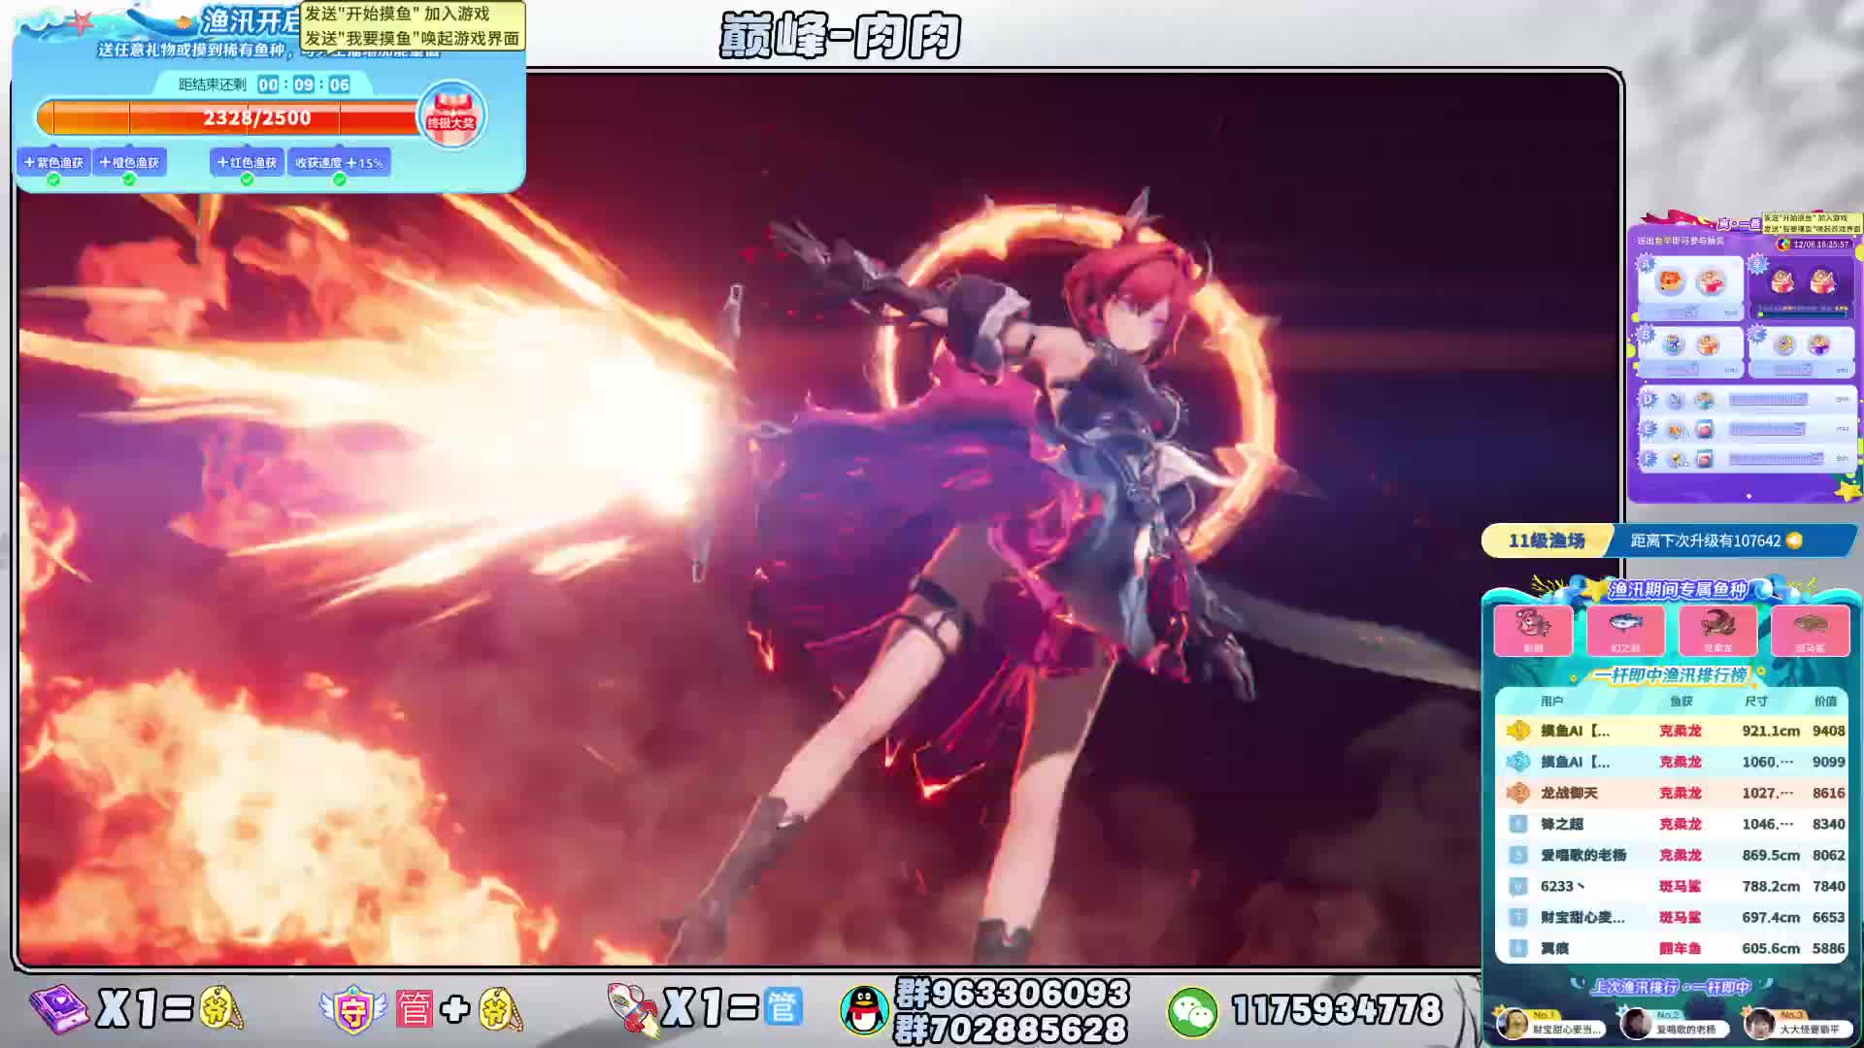This screenshot has width=1864, height=1048.
Task: Click the 龙战御天 third-place ranking row
Action: click(1672, 793)
